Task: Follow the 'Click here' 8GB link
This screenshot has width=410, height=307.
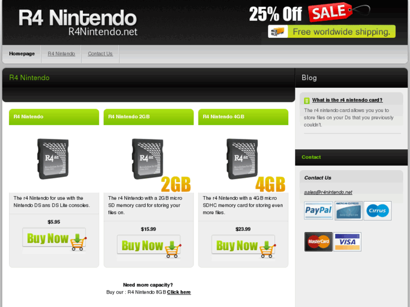Action: click(x=179, y=292)
